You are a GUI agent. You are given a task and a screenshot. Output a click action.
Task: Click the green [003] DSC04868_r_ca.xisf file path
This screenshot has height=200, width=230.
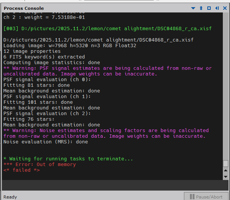107,29
